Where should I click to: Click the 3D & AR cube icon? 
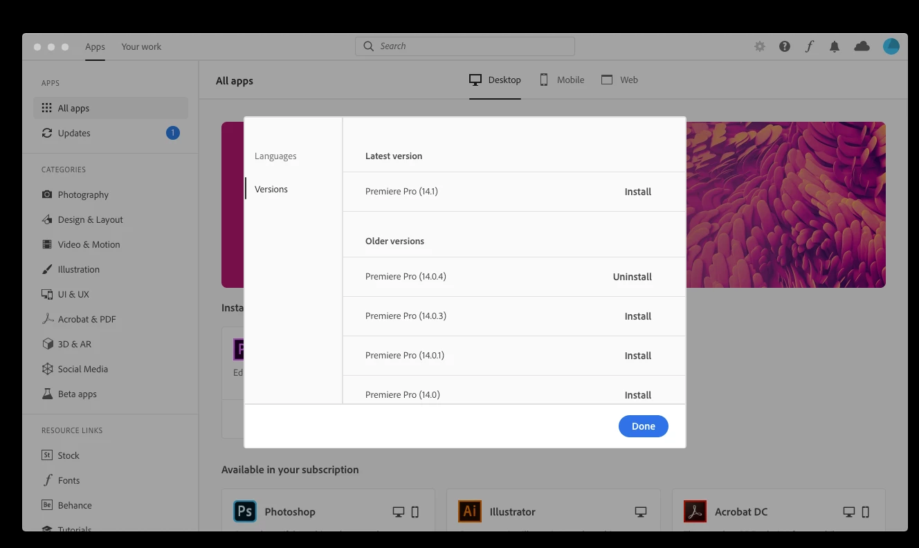click(x=47, y=344)
